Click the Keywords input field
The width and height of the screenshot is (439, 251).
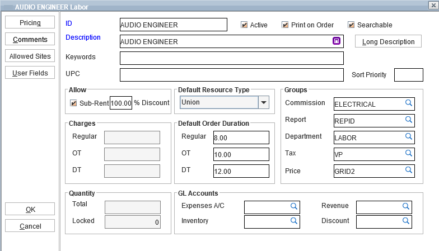tap(231, 58)
